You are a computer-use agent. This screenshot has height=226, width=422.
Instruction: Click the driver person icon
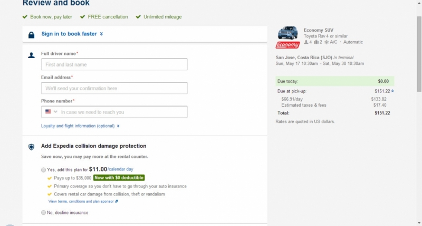pos(31,54)
